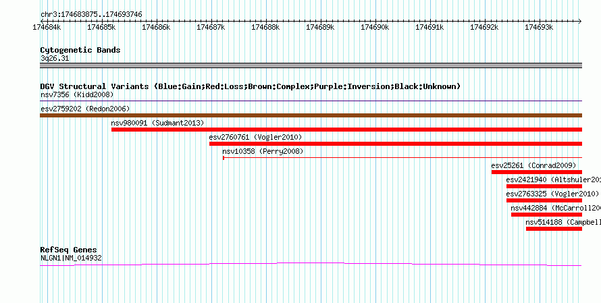
Task: Select the 3q26.31 band label
Action: click(55, 59)
